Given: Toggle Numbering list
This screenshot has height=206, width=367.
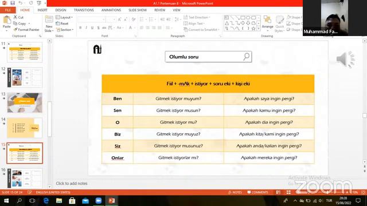Looking at the screenshot, I should coord(152,19).
